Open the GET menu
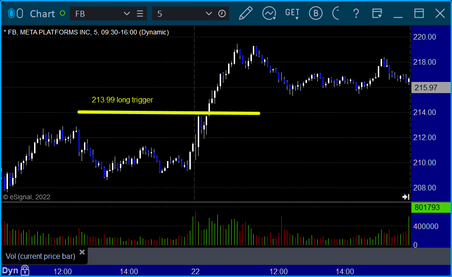The image size is (452, 277). [x=292, y=14]
